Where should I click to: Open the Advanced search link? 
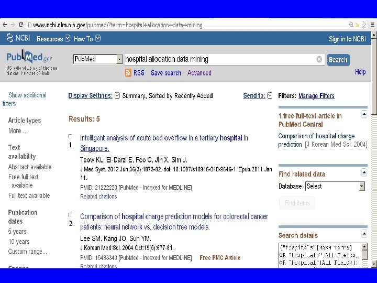click(199, 73)
